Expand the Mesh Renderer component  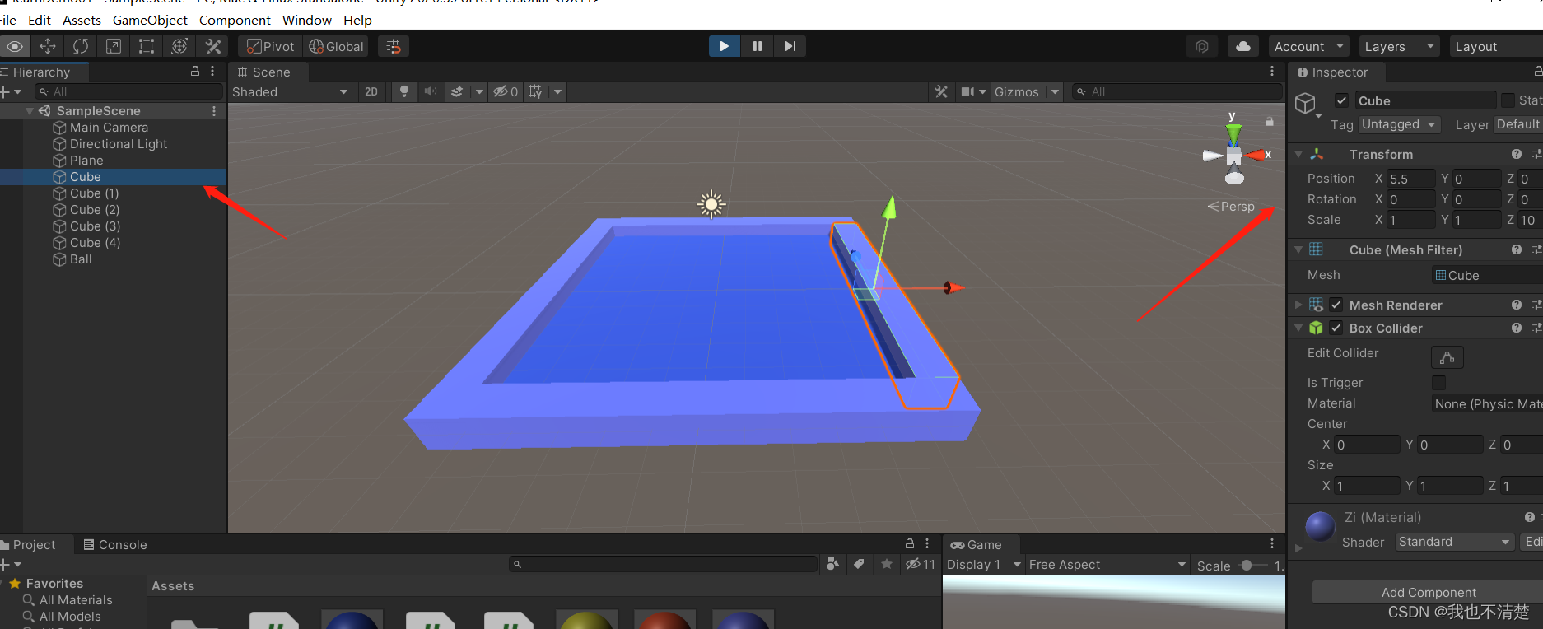(1298, 305)
